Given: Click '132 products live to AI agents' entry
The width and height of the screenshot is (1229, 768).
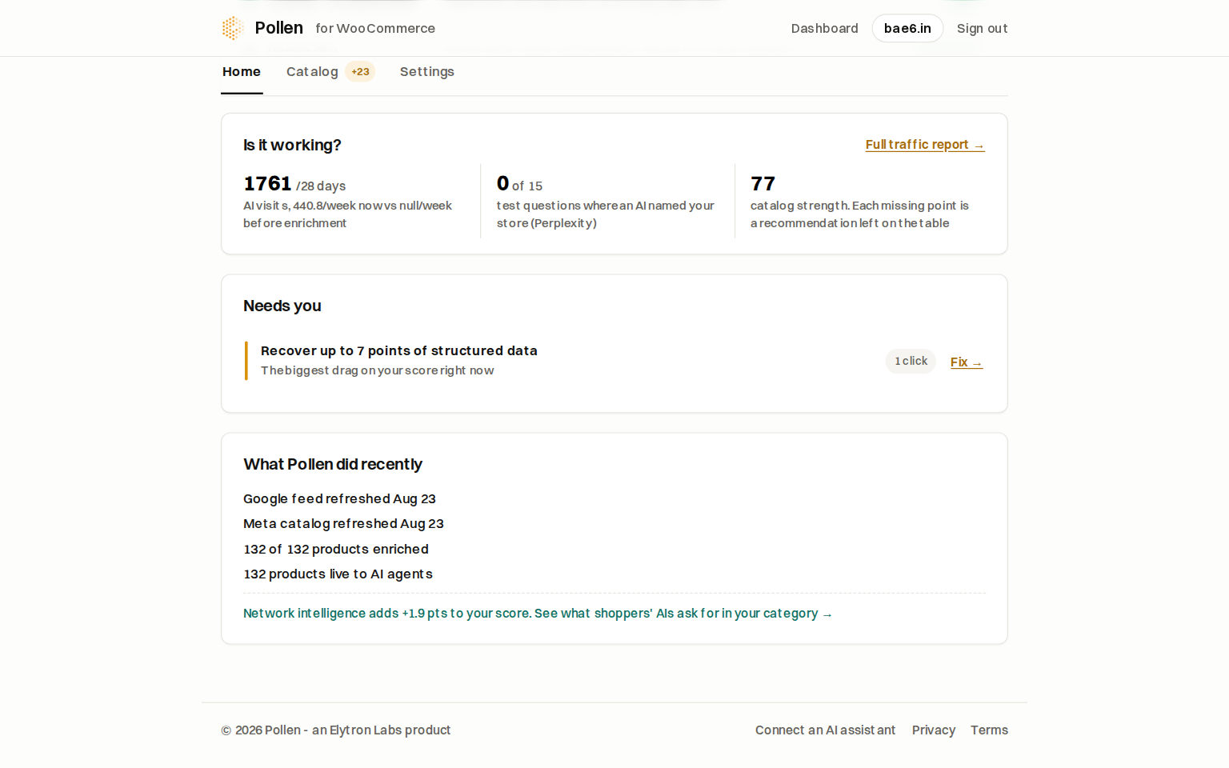Looking at the screenshot, I should click(338, 574).
